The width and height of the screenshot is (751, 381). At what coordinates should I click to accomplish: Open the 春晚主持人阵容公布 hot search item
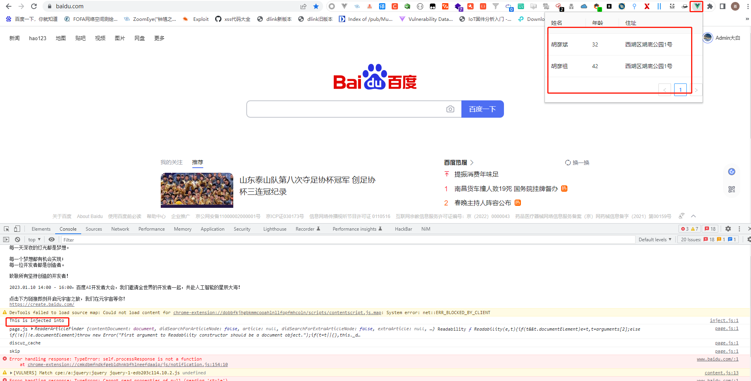[x=483, y=203]
